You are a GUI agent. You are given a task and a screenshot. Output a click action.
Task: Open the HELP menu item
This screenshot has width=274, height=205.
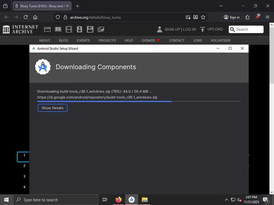[x=129, y=41]
